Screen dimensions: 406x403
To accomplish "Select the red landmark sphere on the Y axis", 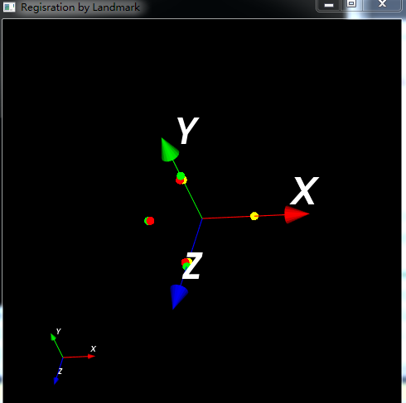I will (x=179, y=181).
